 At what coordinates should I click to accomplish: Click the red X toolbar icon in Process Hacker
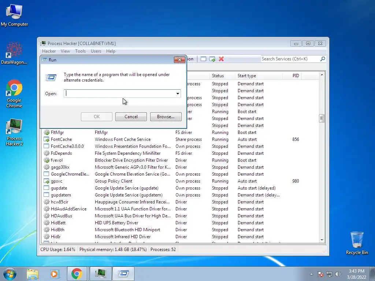tap(221, 59)
